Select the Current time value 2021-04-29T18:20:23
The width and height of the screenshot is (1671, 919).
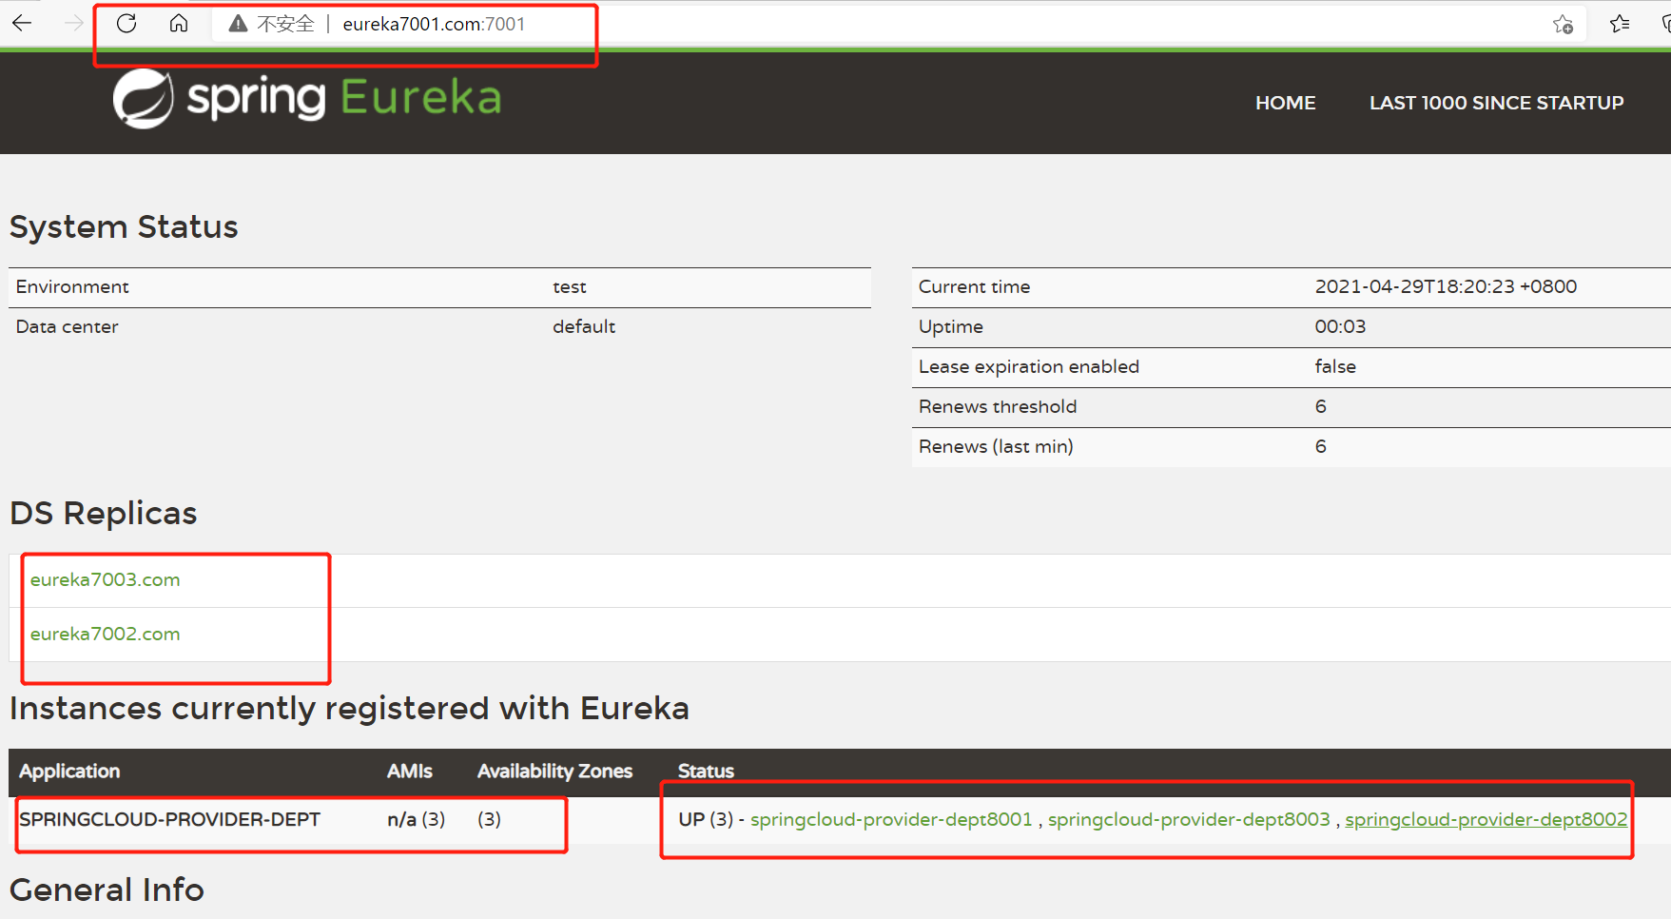click(x=1446, y=286)
